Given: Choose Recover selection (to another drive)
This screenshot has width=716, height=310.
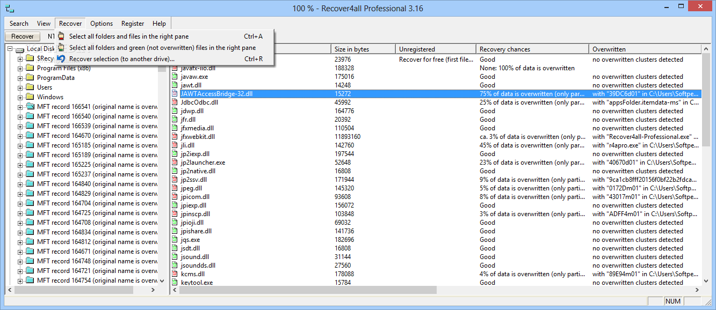Looking at the screenshot, I should tap(165, 59).
